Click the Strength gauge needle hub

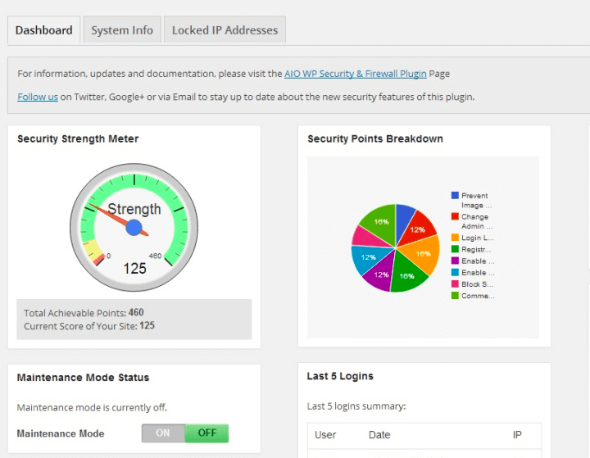click(x=134, y=228)
